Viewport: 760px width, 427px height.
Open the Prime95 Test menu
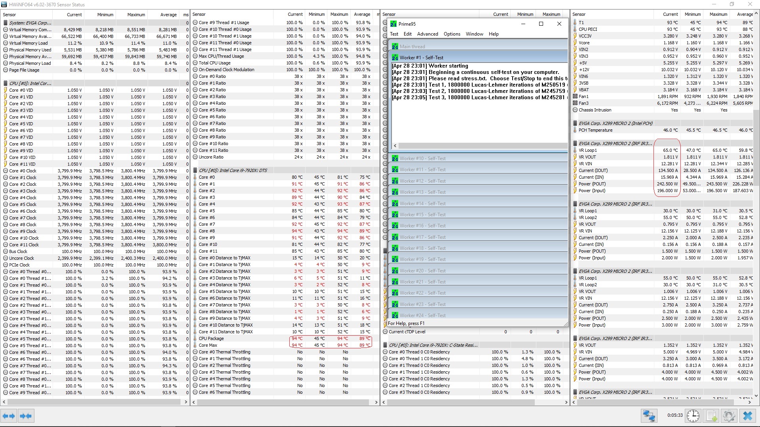click(x=394, y=34)
